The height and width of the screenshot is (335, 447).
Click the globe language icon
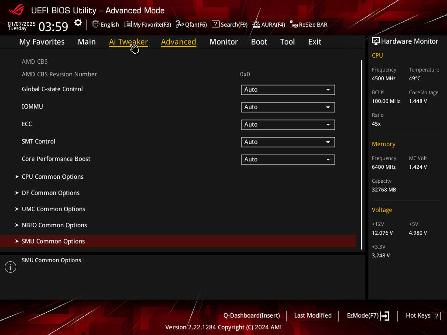coord(96,24)
